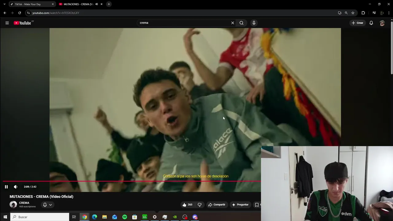The width and height of the screenshot is (393, 221).
Task: Open YouTube notifications bell in header
Action: pos(371,23)
